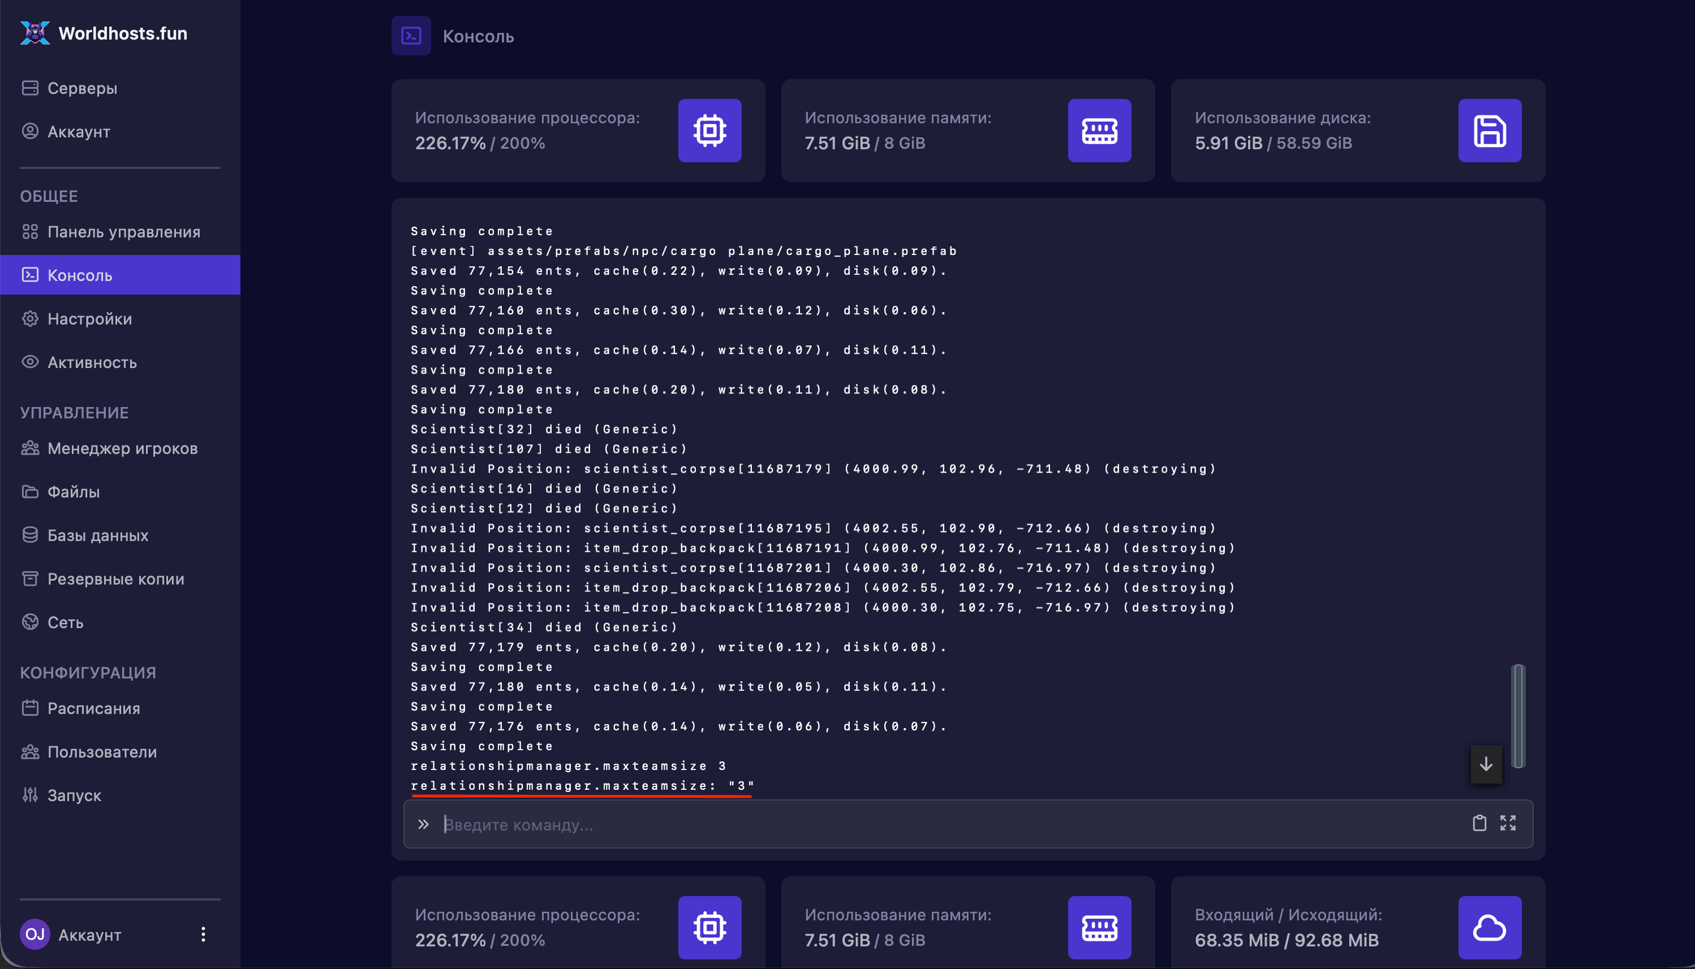
Task: Open the top Аккаунт sidebar item
Action: pyautogui.click(x=120, y=131)
